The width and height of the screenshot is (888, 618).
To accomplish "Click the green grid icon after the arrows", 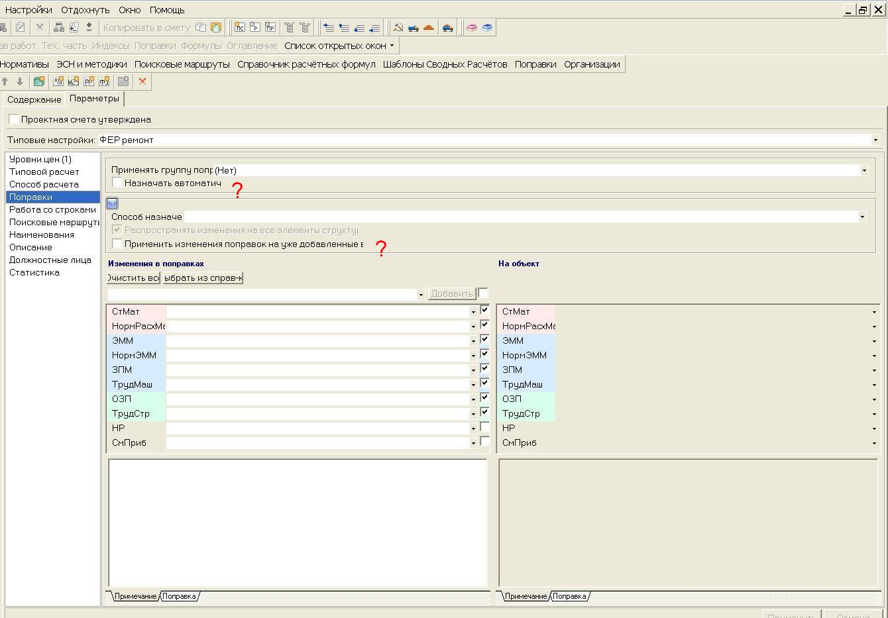I will [39, 81].
